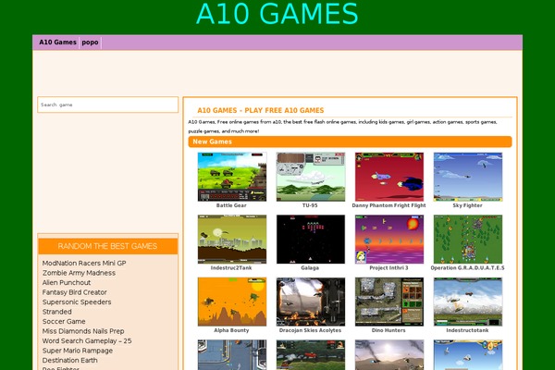Viewport: 555px width, 370px height.
Task: Open Soccer Game link
Action: coord(64,322)
